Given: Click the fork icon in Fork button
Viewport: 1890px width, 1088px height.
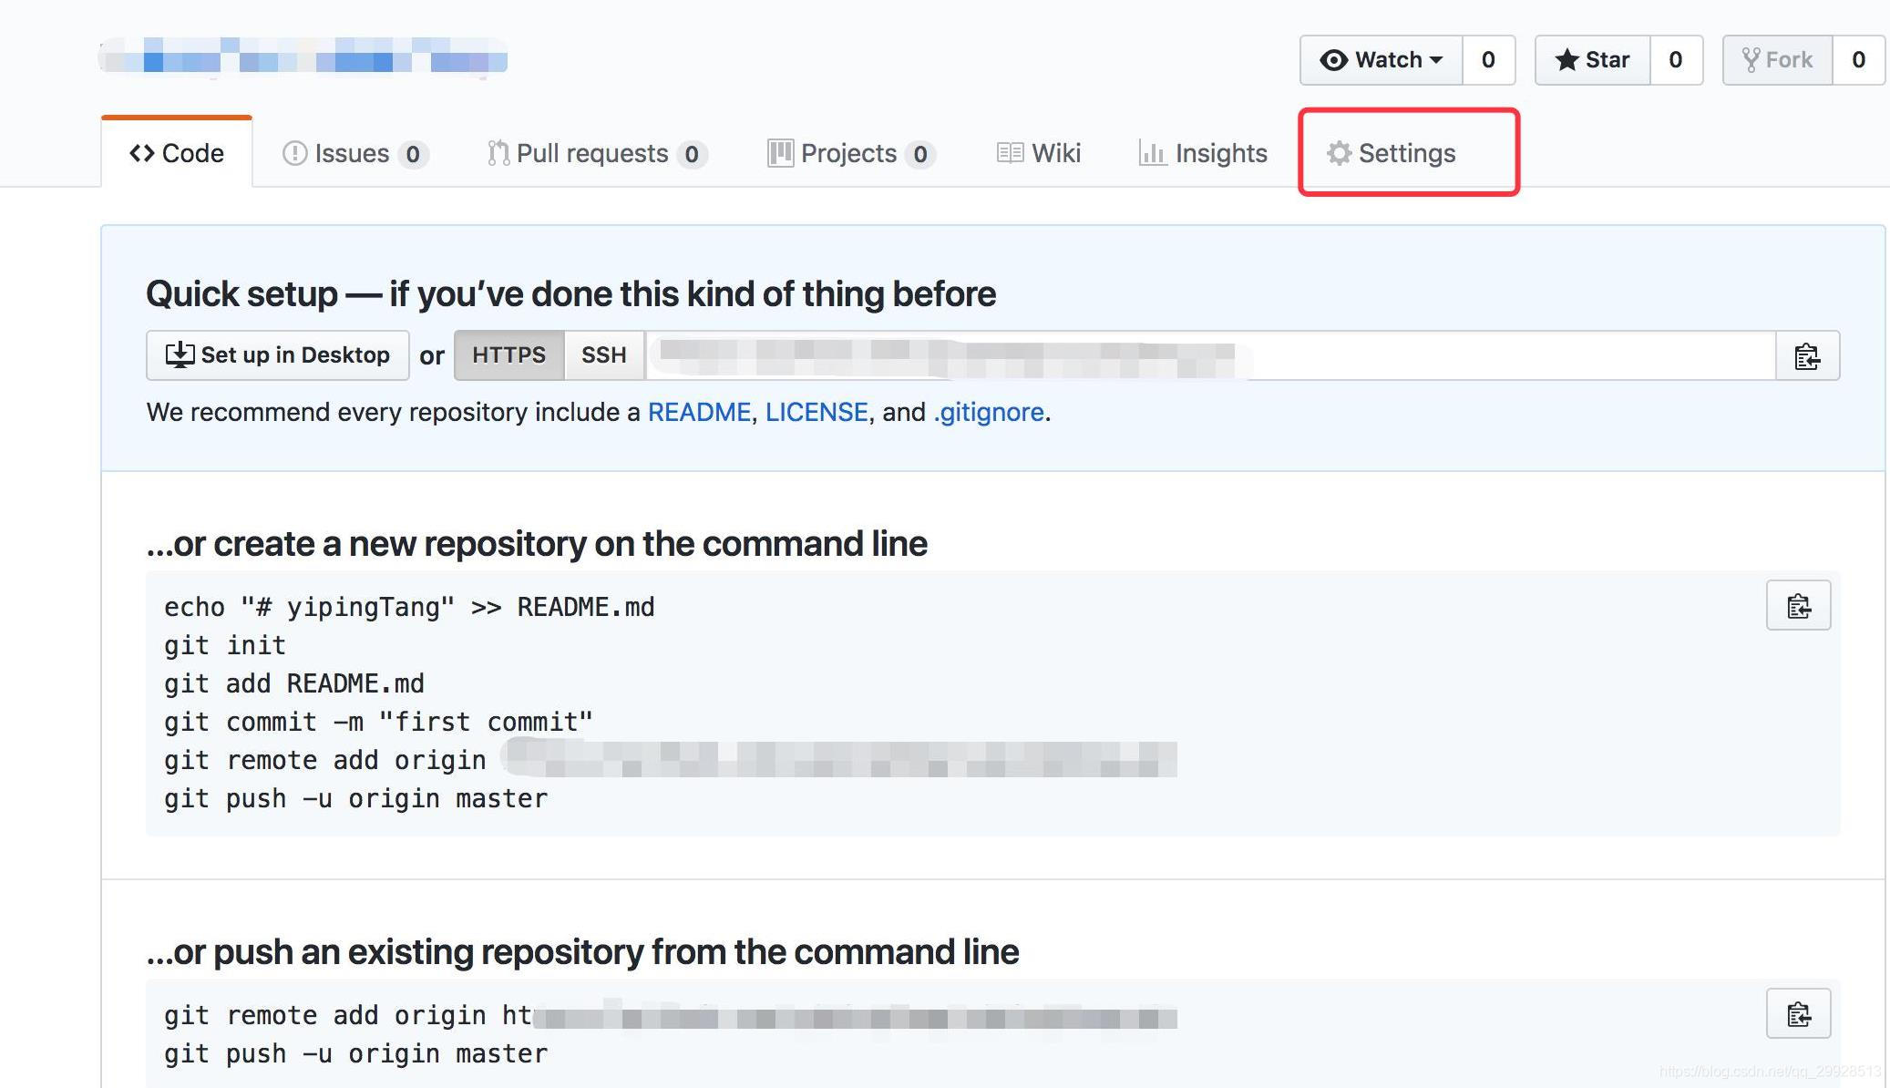Looking at the screenshot, I should click(x=1751, y=60).
